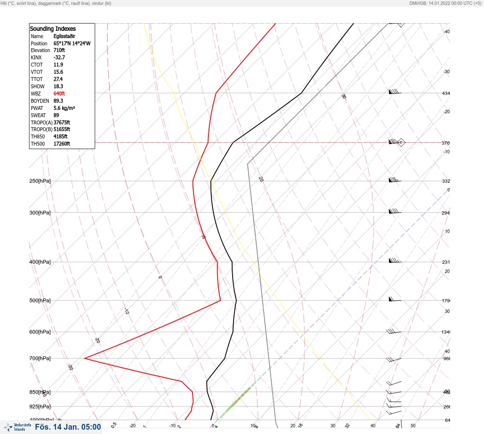Click the 700[hPa] pressure label
This screenshot has width=484, height=434.
click(x=40, y=358)
